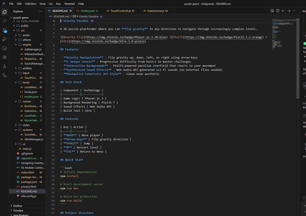Open AdManager.js in the engine folder
Viewport: 306px width, 216px height.
tap(27, 49)
